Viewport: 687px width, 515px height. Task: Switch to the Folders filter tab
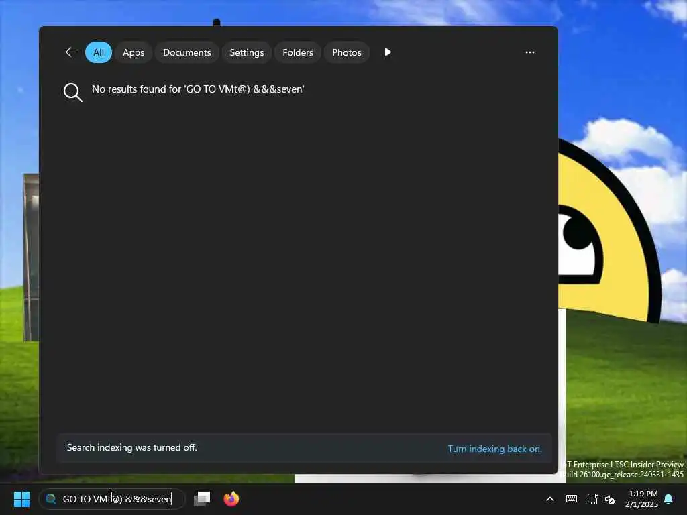click(x=298, y=52)
